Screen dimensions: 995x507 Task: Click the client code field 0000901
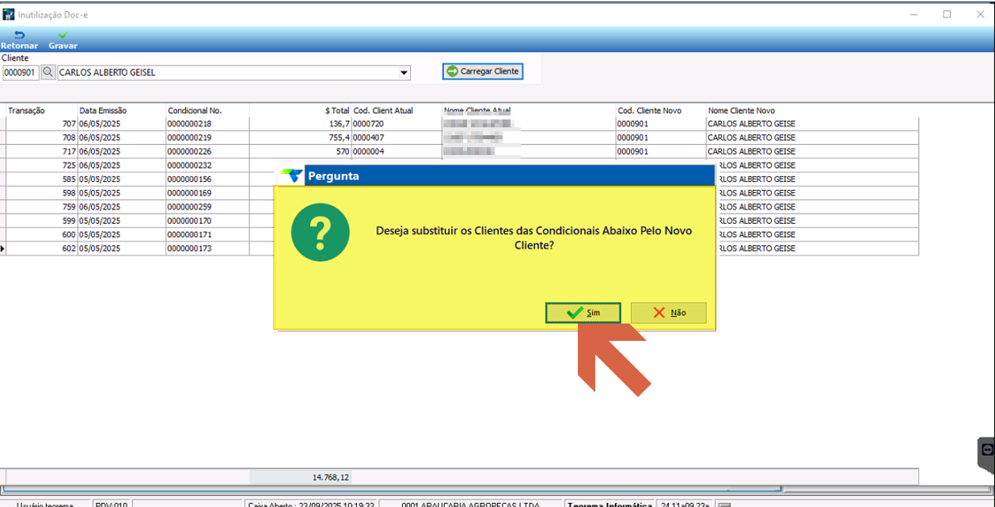coord(20,73)
